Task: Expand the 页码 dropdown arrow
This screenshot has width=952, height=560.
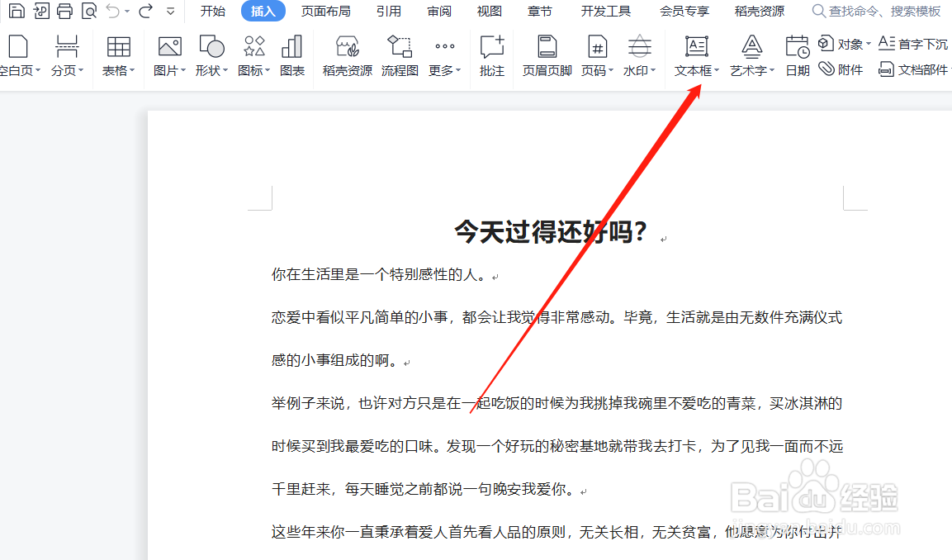Action: 611,70
